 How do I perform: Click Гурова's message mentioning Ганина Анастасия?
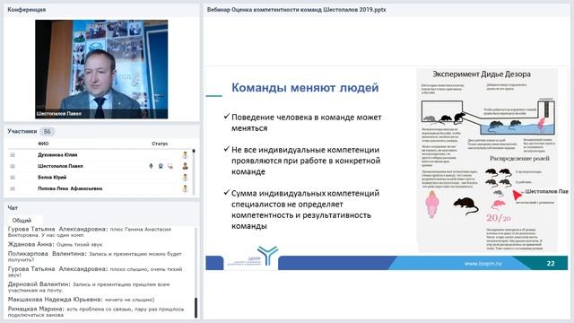coord(90,231)
